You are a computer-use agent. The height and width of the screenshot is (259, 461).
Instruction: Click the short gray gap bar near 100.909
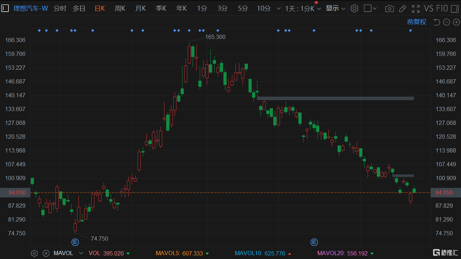[403, 175]
